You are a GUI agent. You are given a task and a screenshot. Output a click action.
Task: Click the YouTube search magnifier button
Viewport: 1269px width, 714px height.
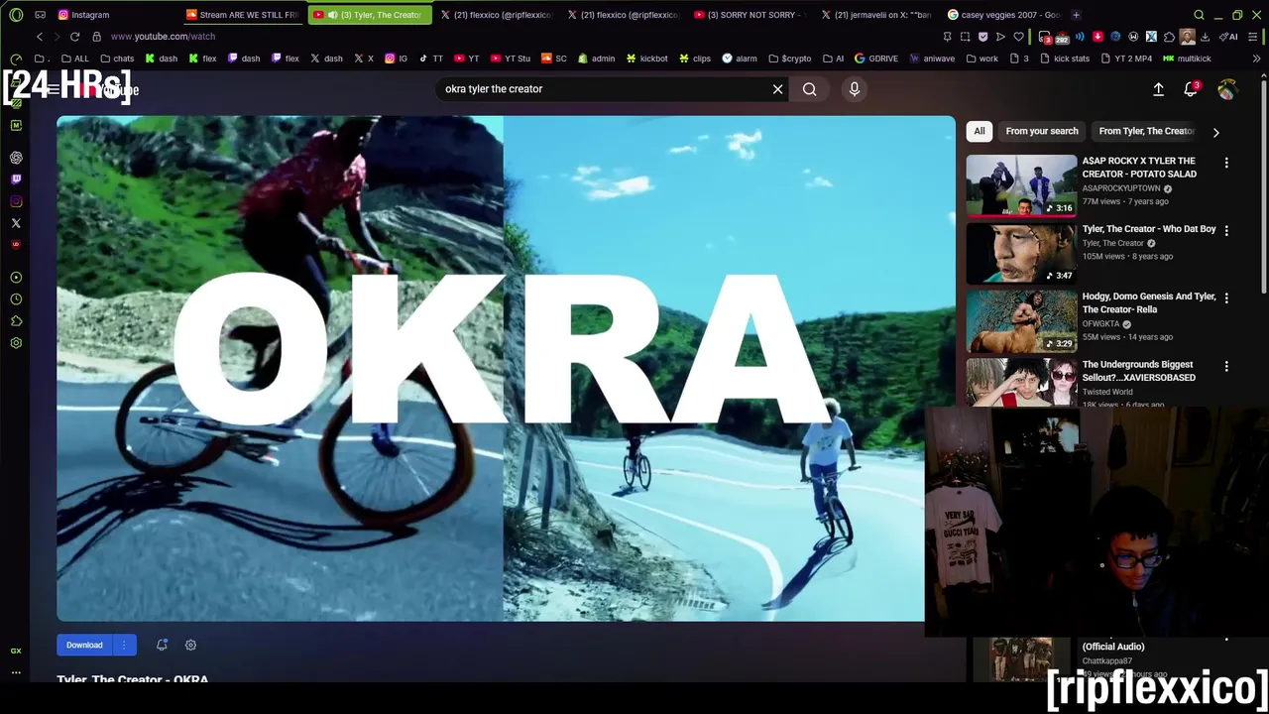810,89
